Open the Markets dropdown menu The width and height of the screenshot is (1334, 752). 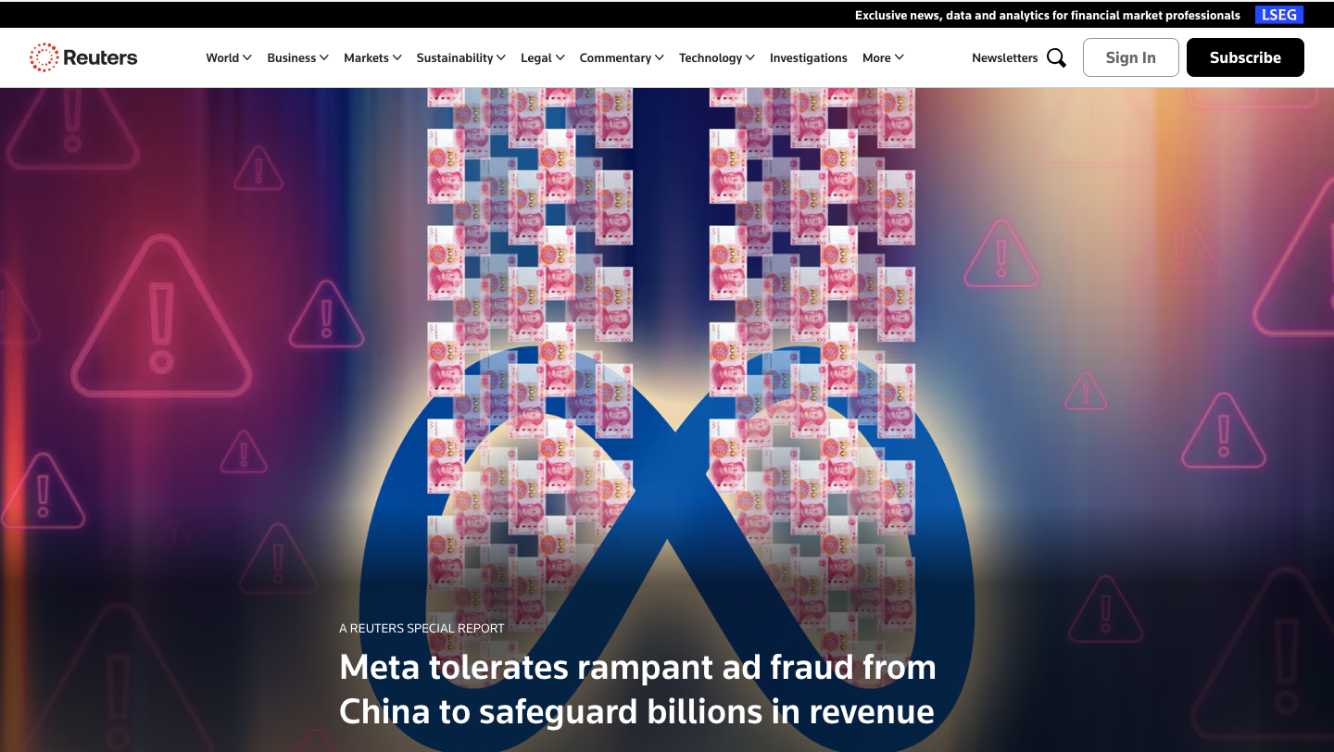click(x=372, y=57)
